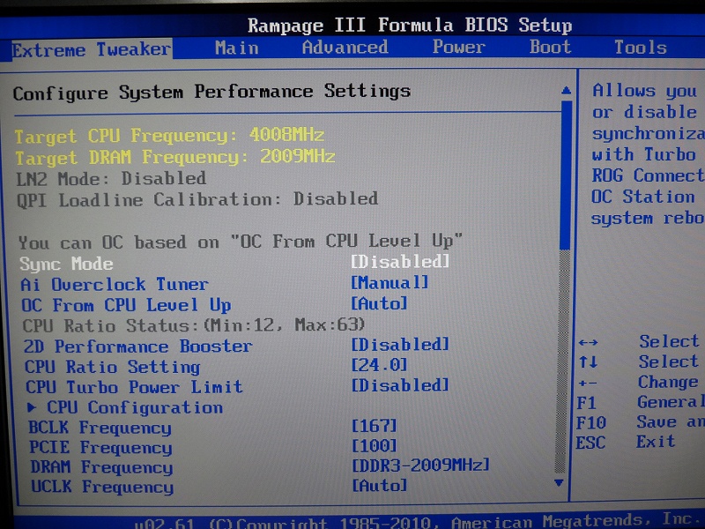The image size is (705, 529).
Task: Edit the PCIE Frequency 100 value
Action: coord(374,446)
